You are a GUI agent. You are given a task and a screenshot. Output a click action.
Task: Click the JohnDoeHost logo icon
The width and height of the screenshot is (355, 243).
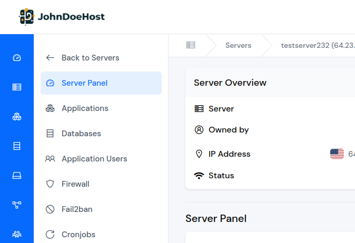point(26,17)
